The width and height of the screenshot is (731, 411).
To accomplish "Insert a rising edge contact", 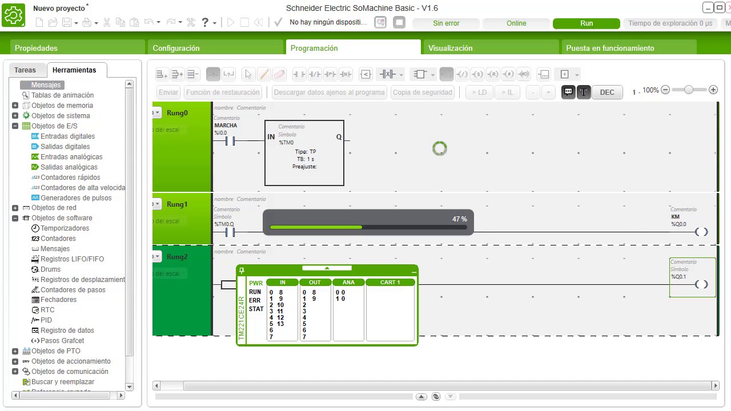I will coord(330,74).
